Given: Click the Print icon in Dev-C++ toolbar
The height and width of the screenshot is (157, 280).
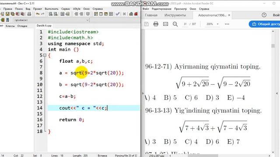Looking at the screenshot, I should tap(29, 14).
